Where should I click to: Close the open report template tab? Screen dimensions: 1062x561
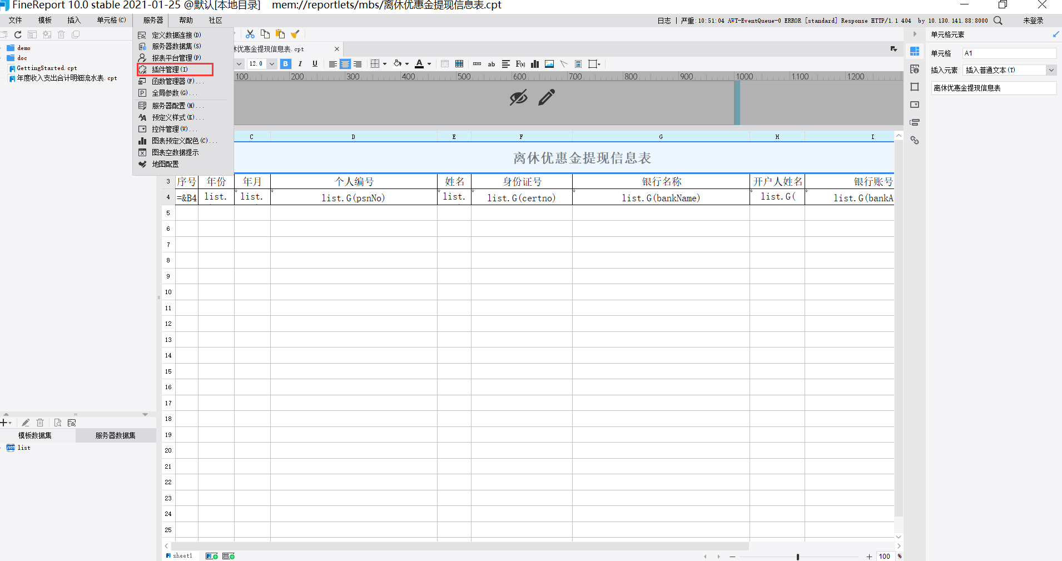click(336, 49)
